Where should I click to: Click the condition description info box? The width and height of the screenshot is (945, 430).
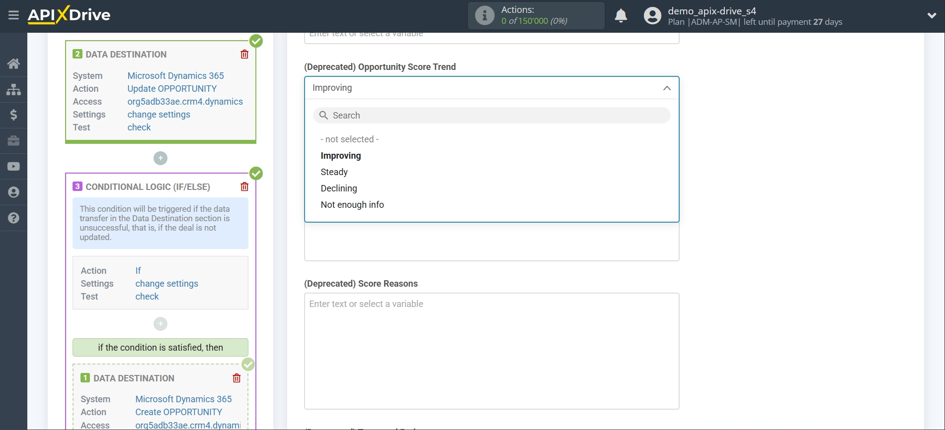coord(160,223)
